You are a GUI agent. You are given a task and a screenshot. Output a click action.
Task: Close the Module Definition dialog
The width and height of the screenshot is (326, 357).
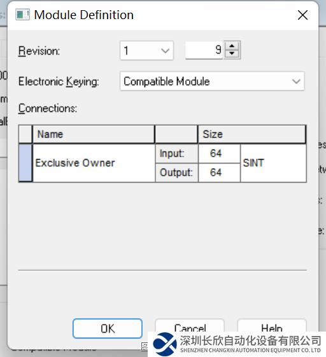coord(303,15)
